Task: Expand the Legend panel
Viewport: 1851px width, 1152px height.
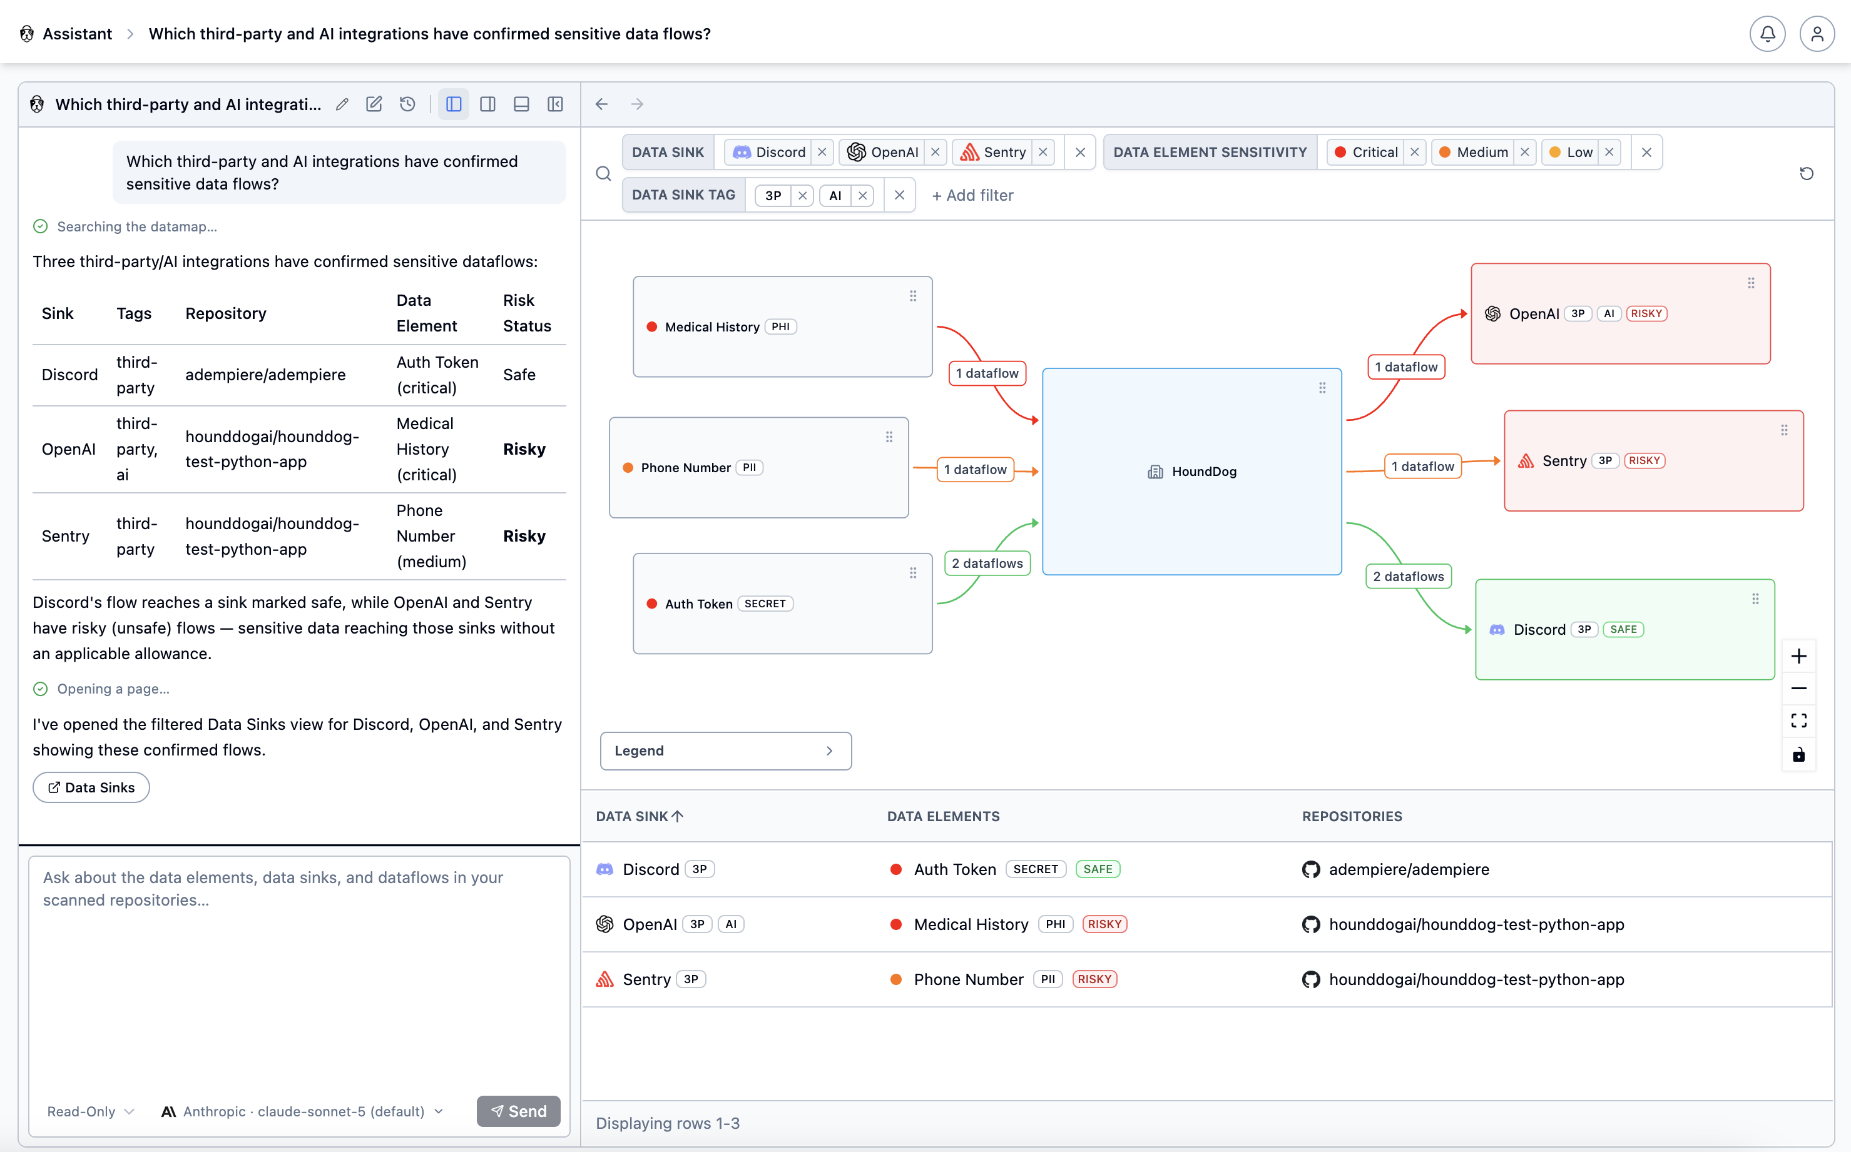Action: pyautogui.click(x=725, y=750)
